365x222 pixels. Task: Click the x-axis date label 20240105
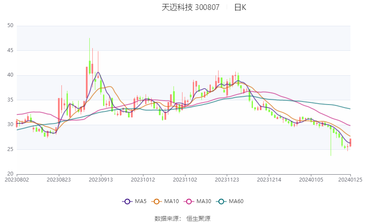point(311,180)
